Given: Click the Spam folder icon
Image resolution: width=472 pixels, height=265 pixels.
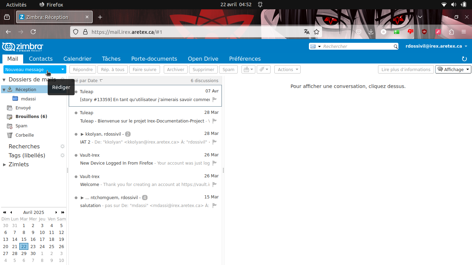Looking at the screenshot, I should click(x=10, y=126).
